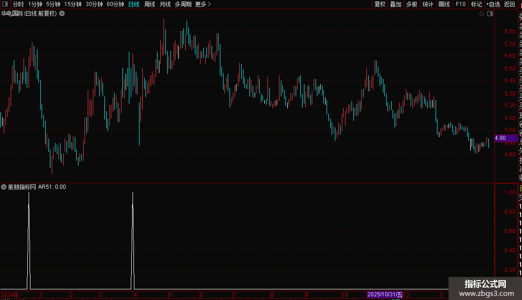This screenshot has height=300, width=522.
Task: Switch to 周线 weekly chart
Action: (x=150, y=4)
